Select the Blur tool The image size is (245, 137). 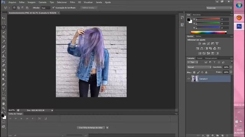click(3, 75)
